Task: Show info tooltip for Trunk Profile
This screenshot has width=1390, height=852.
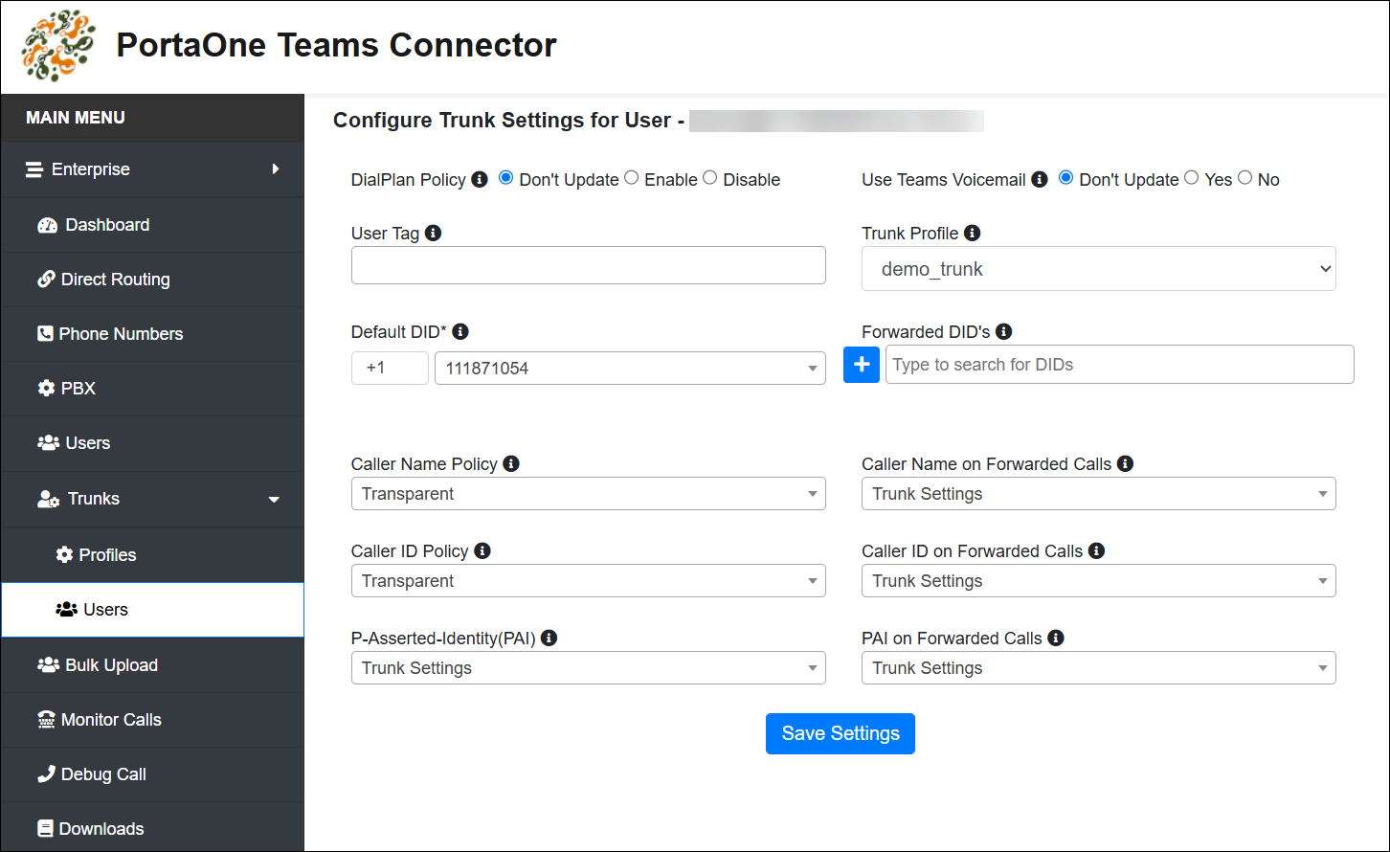Action: [x=973, y=233]
